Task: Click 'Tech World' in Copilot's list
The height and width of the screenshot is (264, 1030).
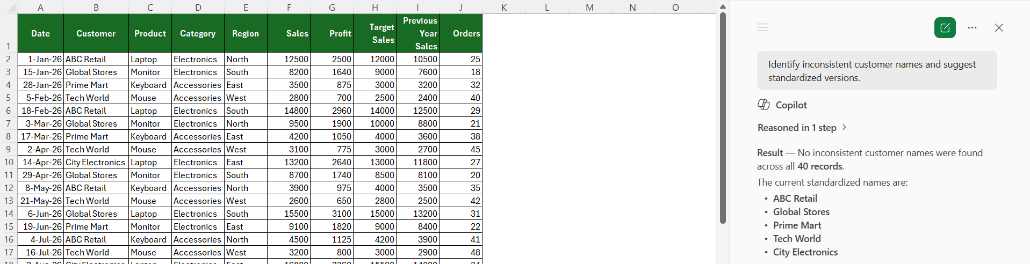Action: 797,239
